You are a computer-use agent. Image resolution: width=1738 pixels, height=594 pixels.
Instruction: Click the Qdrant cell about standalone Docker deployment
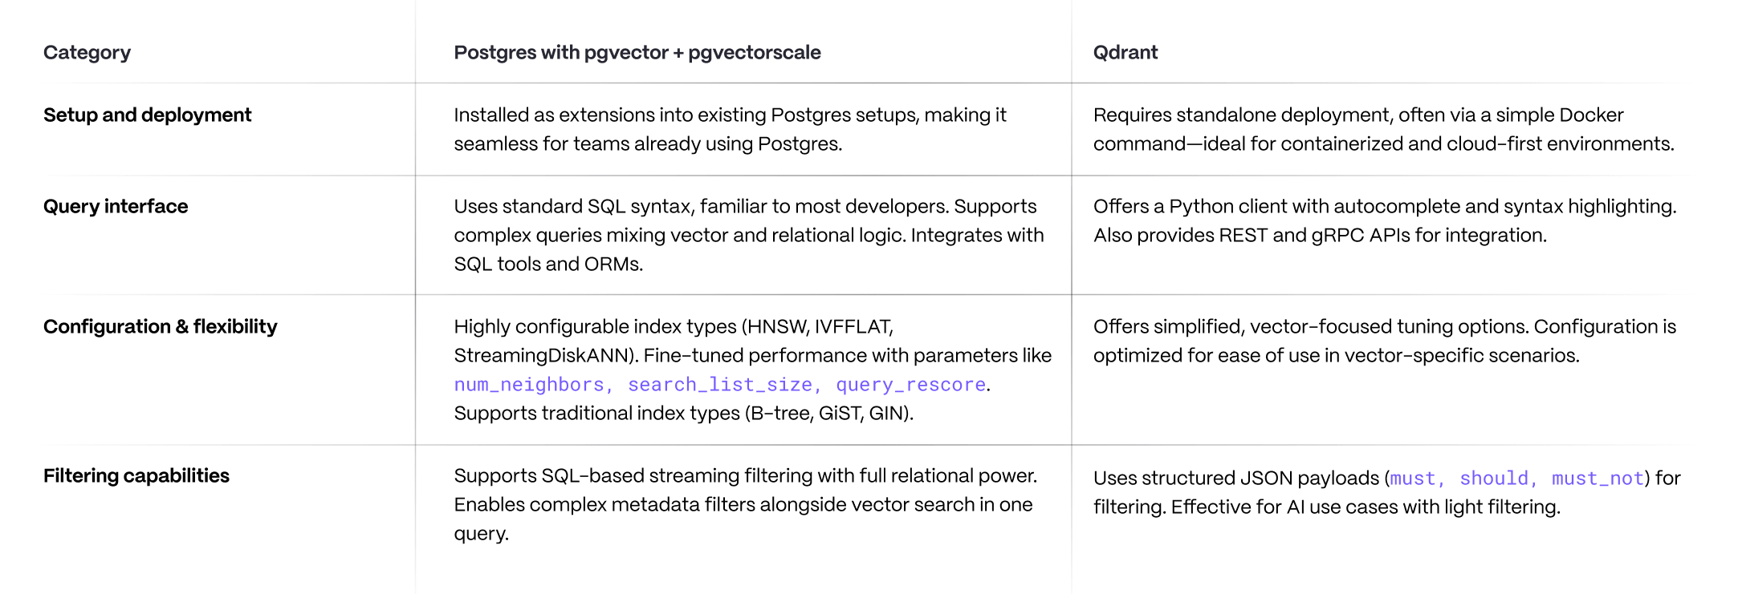(x=1382, y=130)
